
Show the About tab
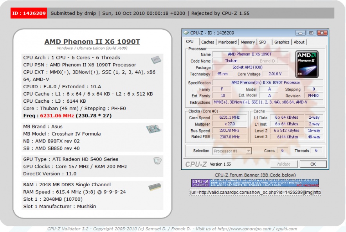click(x=299, y=42)
